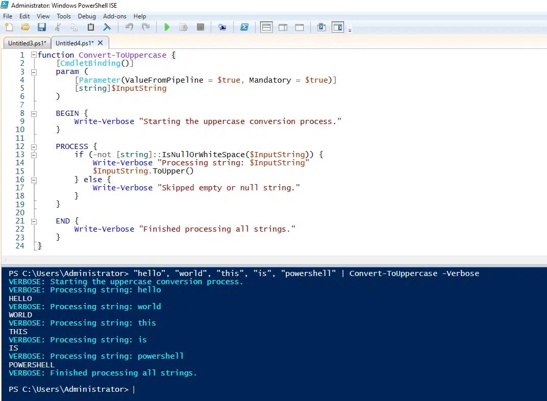
Task: Close the Untitled4.ps1 tab
Action: pyautogui.click(x=101, y=43)
